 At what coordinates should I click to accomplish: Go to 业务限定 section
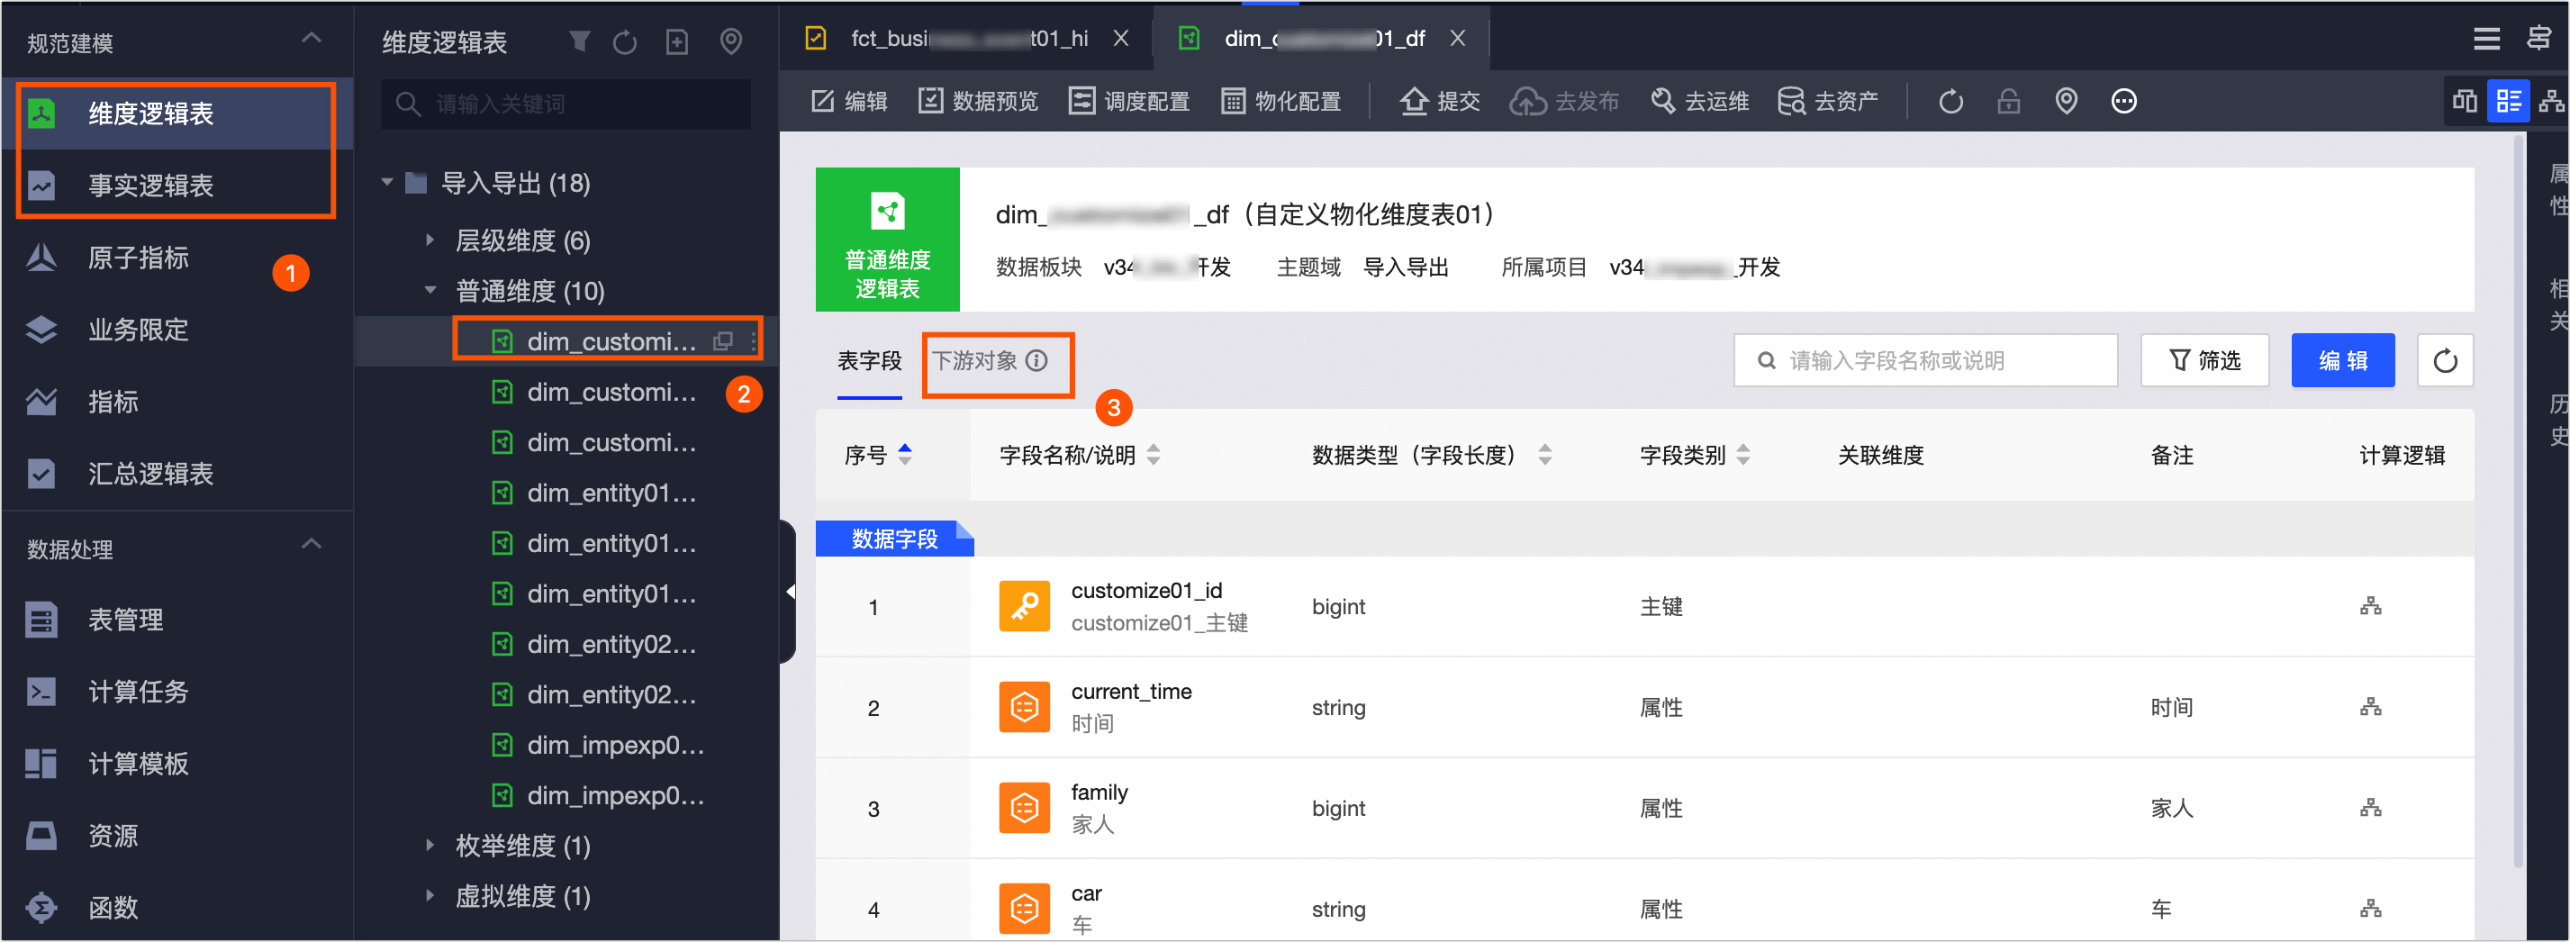[138, 330]
